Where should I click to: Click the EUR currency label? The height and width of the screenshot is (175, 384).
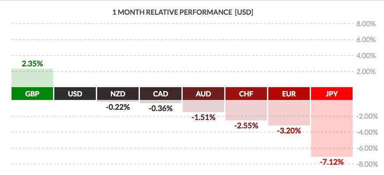289,93
